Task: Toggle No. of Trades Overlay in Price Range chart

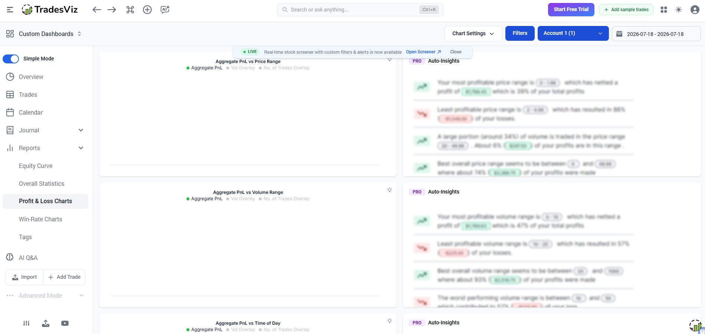Action: pos(284,68)
